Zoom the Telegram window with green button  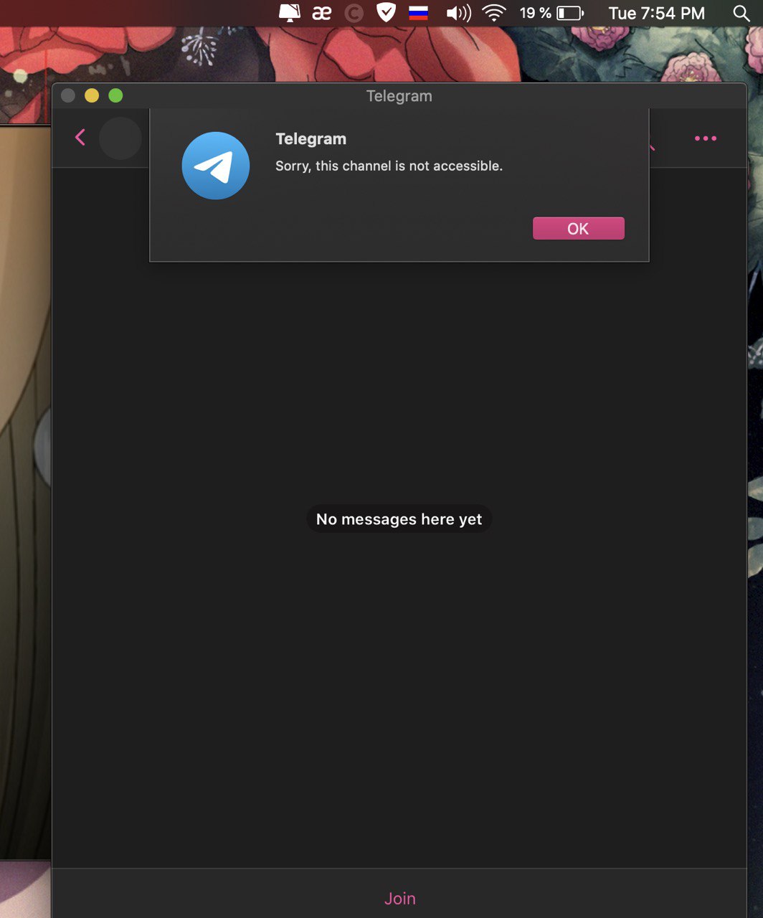[115, 95]
